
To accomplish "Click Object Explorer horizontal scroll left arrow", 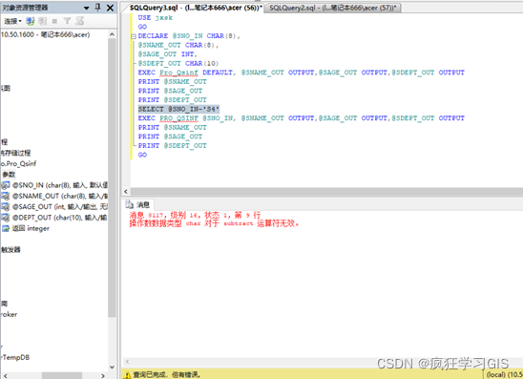I will tap(6, 376).
